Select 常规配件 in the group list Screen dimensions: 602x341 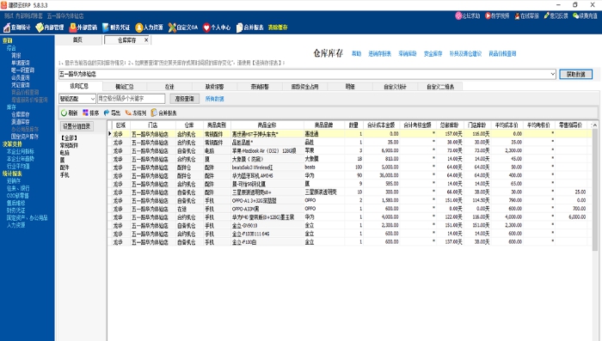pyautogui.click(x=69, y=145)
